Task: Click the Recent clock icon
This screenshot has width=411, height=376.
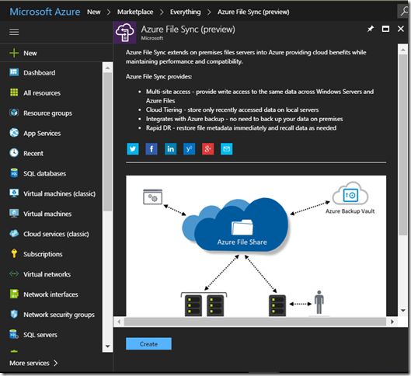Action: [x=14, y=153]
